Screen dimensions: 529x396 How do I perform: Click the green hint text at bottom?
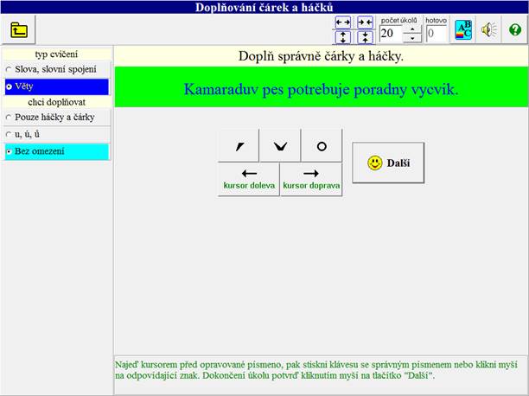click(316, 370)
